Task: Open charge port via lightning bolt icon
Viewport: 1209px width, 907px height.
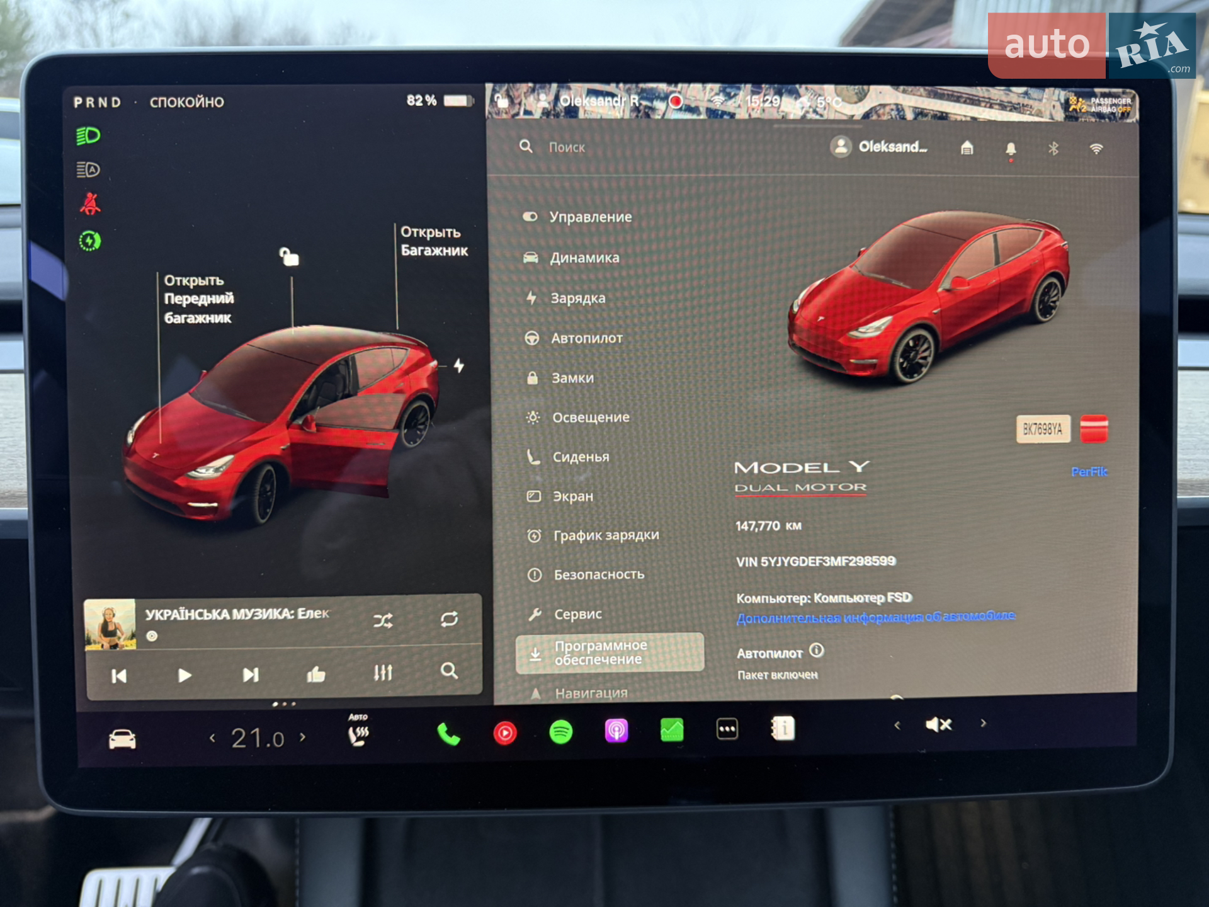Action: point(459,365)
